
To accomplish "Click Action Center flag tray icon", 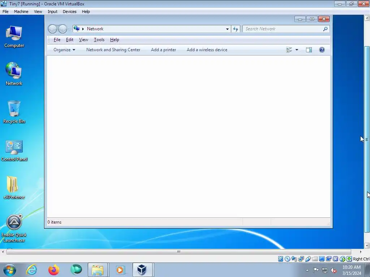I will 316,270.
